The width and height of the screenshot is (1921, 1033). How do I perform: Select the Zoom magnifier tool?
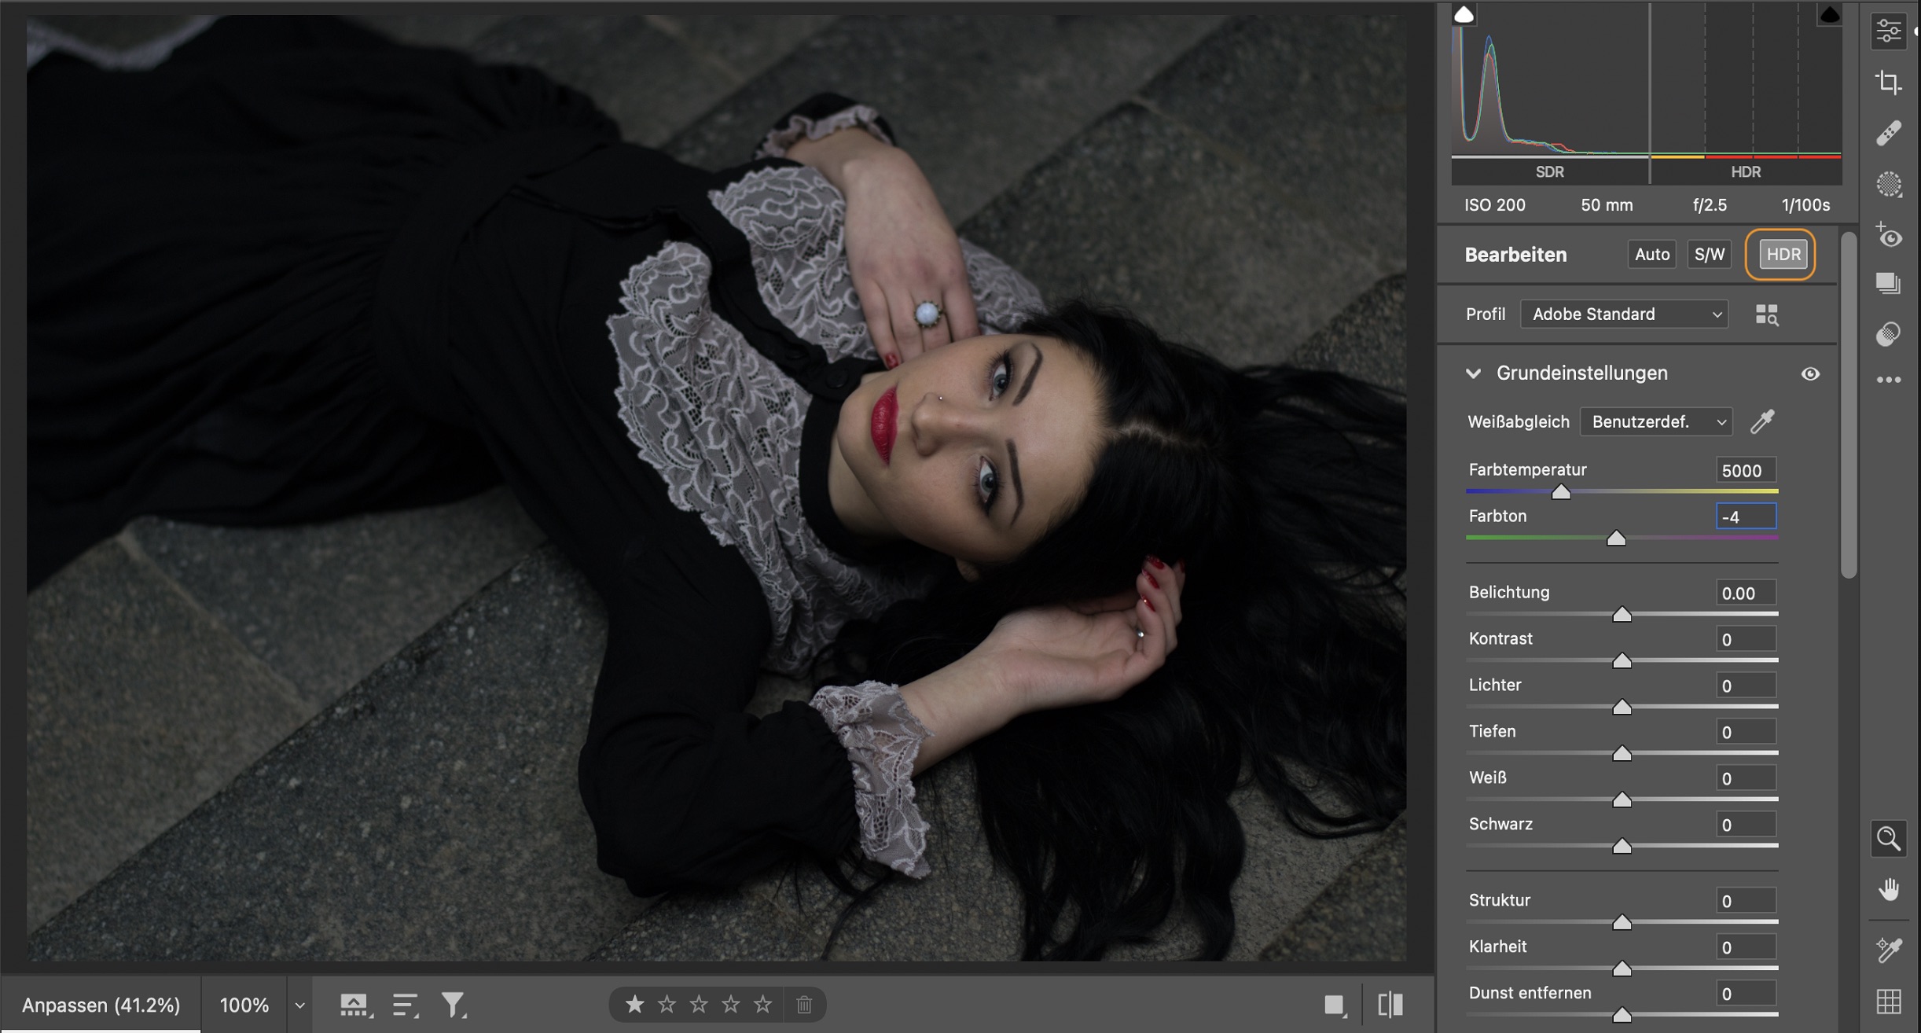coord(1888,839)
